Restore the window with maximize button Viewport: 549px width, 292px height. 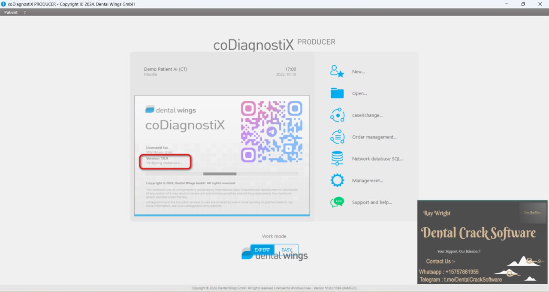pyautogui.click(x=523, y=4)
